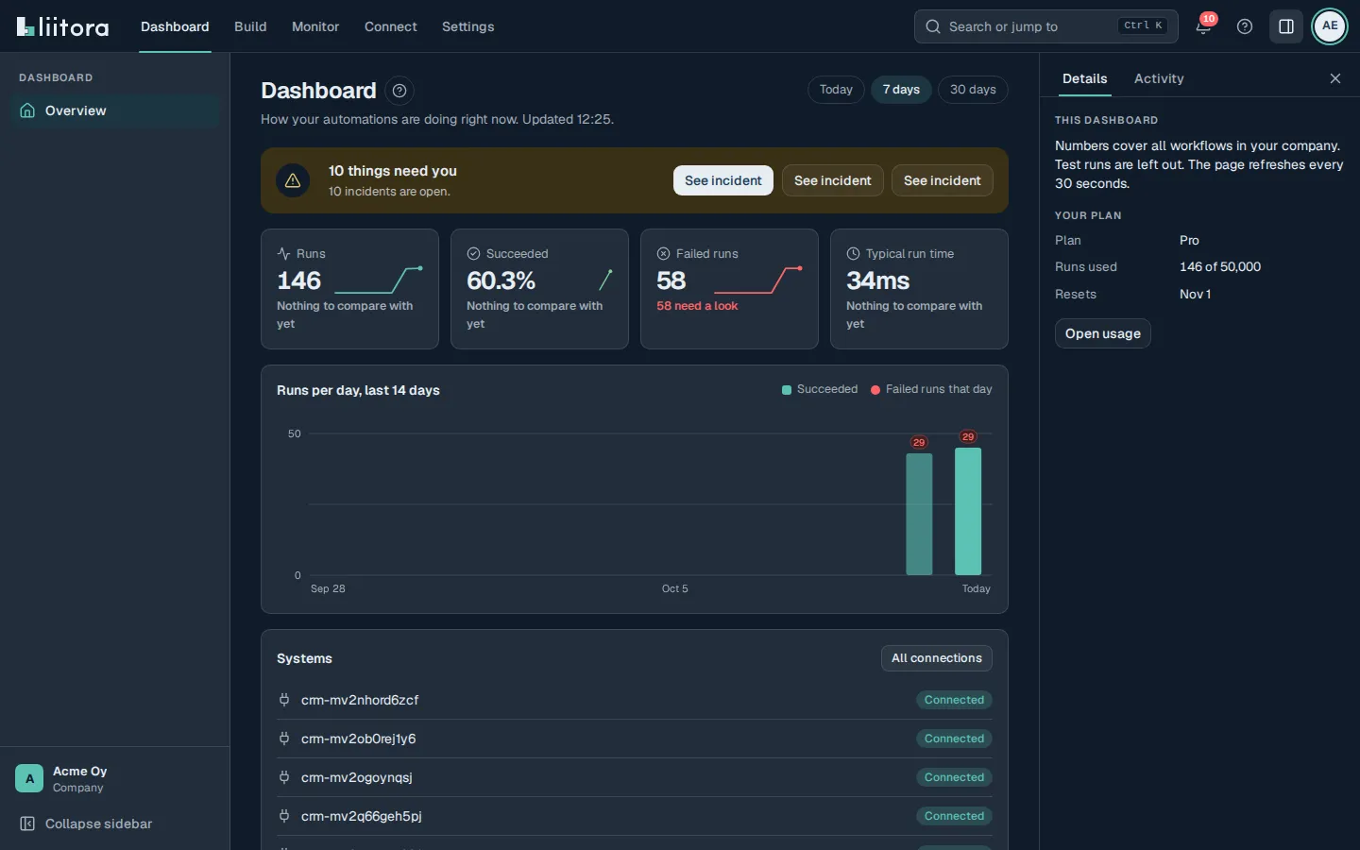1360x850 pixels.
Task: Open Settings in top navigation
Action: (467, 26)
